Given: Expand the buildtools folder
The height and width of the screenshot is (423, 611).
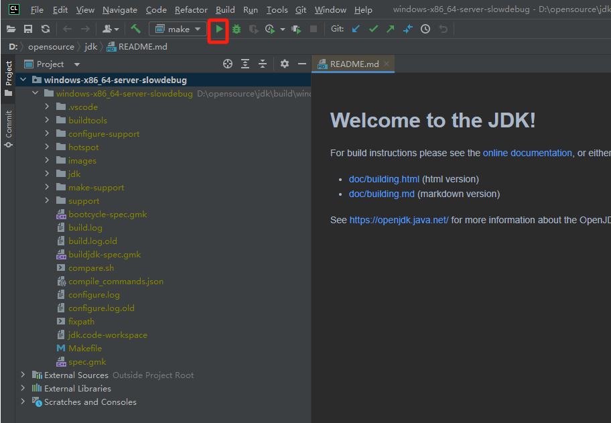Looking at the screenshot, I should click(x=47, y=120).
